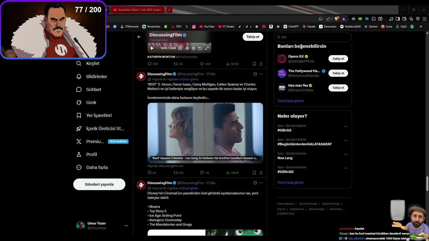Follow Opera GX
The image size is (429, 241).
[x=338, y=59]
